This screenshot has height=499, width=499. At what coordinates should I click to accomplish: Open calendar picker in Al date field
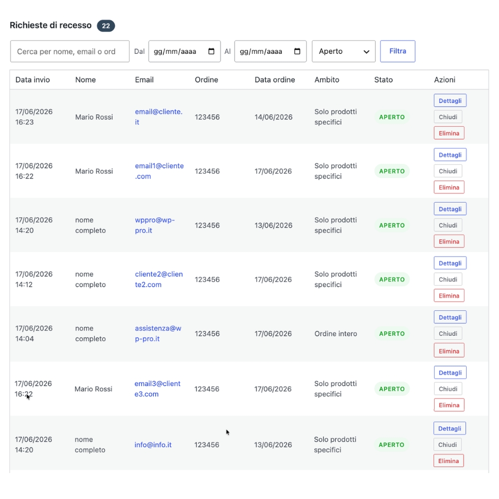297,51
